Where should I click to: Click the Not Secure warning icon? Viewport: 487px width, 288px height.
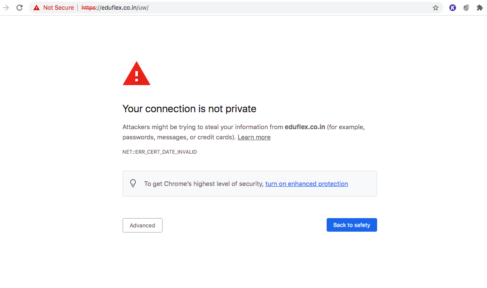[36, 7]
